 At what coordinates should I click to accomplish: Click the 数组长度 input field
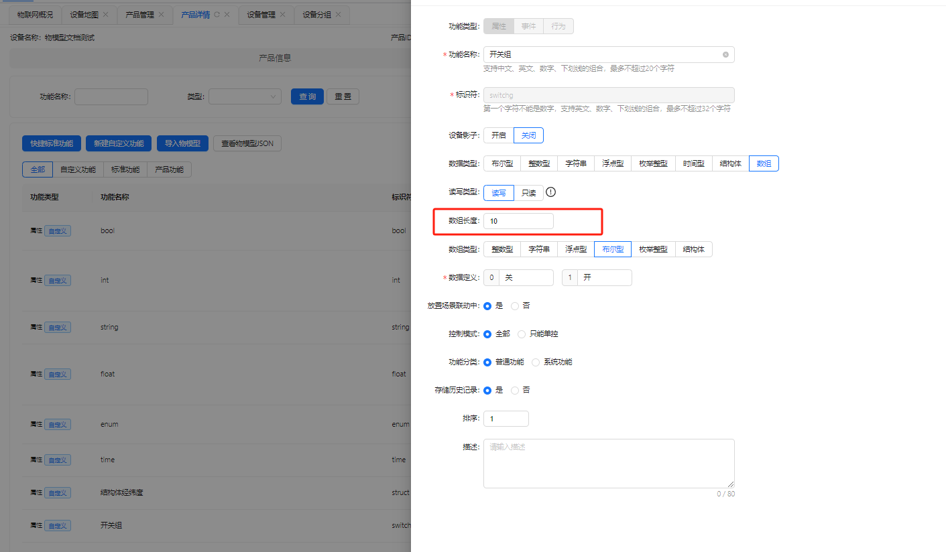(518, 221)
